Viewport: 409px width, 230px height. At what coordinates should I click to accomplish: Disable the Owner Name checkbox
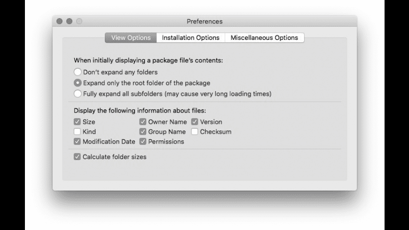coord(143,122)
